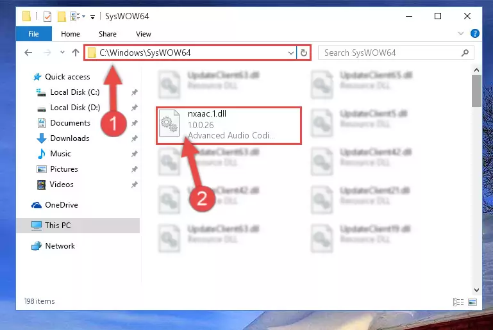Click pin icon beside Music
493x330 pixels.
click(x=134, y=154)
